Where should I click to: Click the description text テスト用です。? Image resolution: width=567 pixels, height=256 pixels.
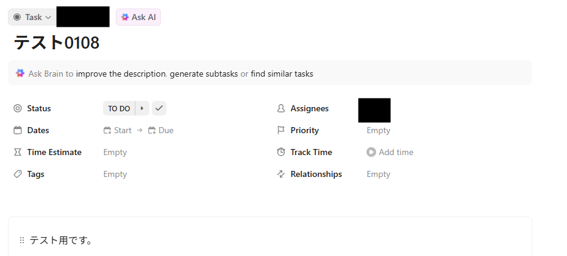coord(62,240)
